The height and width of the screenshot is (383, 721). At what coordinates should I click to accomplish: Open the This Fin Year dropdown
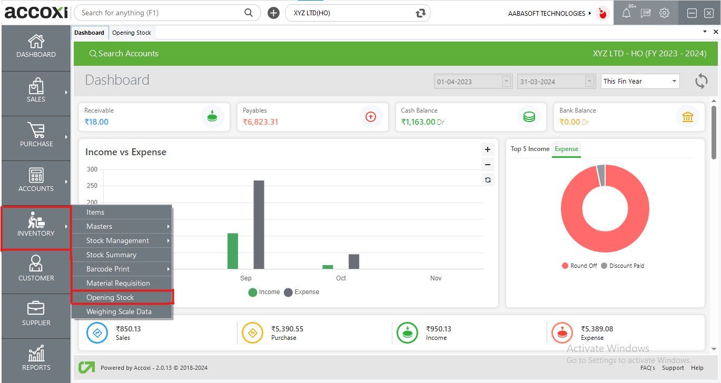pos(640,81)
